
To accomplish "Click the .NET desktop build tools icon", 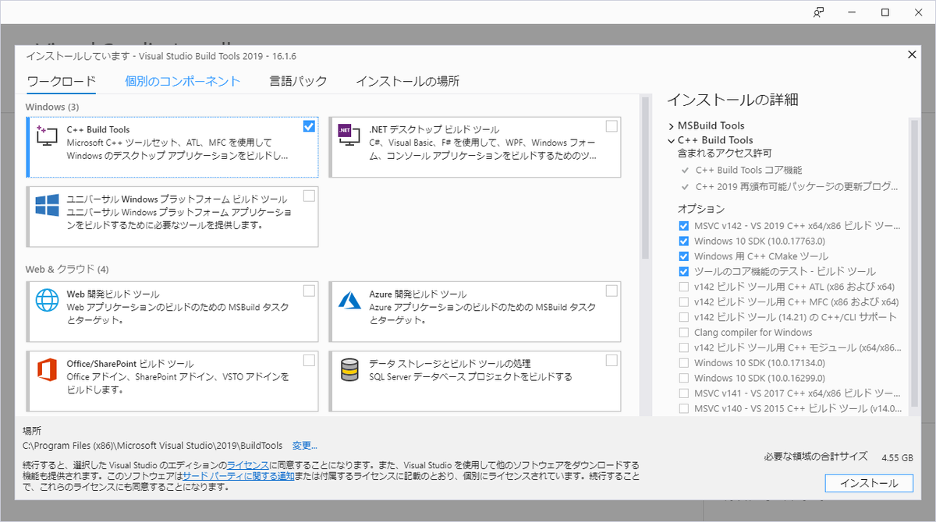I will (349, 135).
